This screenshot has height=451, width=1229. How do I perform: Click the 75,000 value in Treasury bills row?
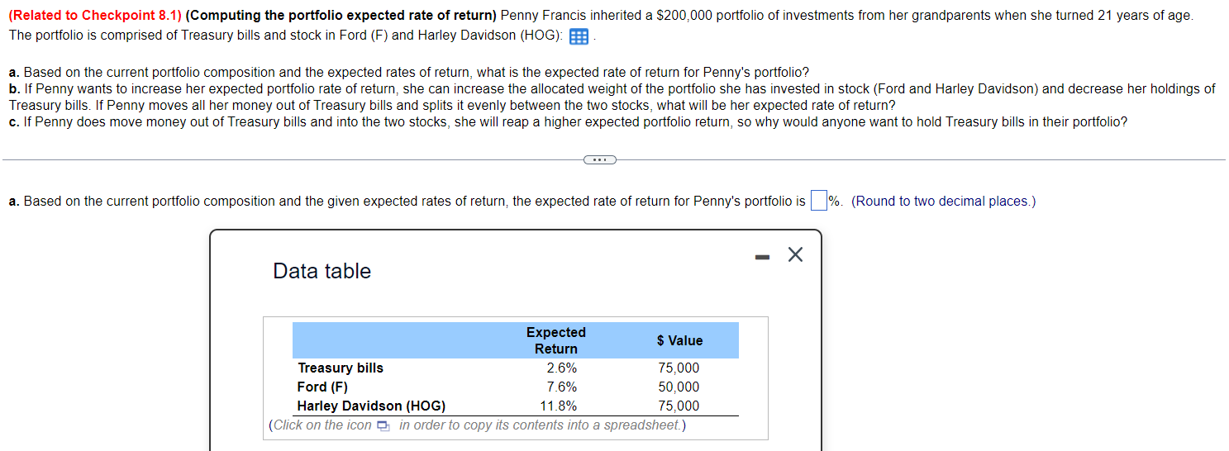(x=679, y=368)
